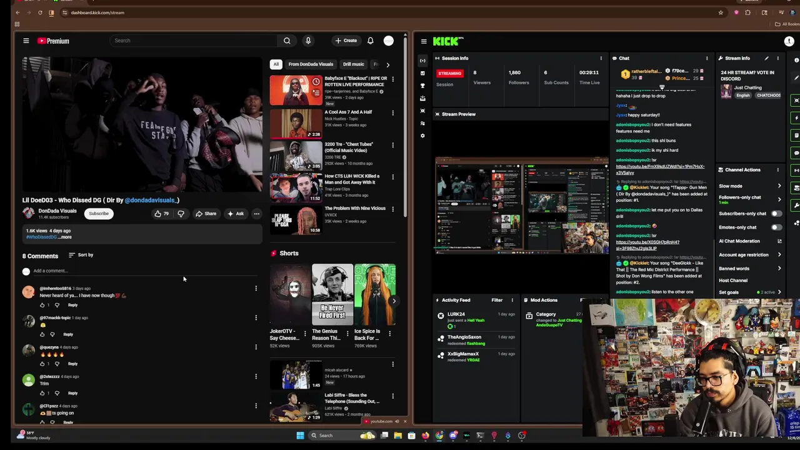The height and width of the screenshot is (450, 800).
Task: Open options for A Cool Ass 7 And A Half
Action: (x=392, y=113)
